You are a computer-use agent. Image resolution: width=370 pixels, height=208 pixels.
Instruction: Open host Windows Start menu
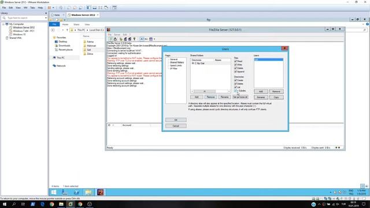pos(4,204)
